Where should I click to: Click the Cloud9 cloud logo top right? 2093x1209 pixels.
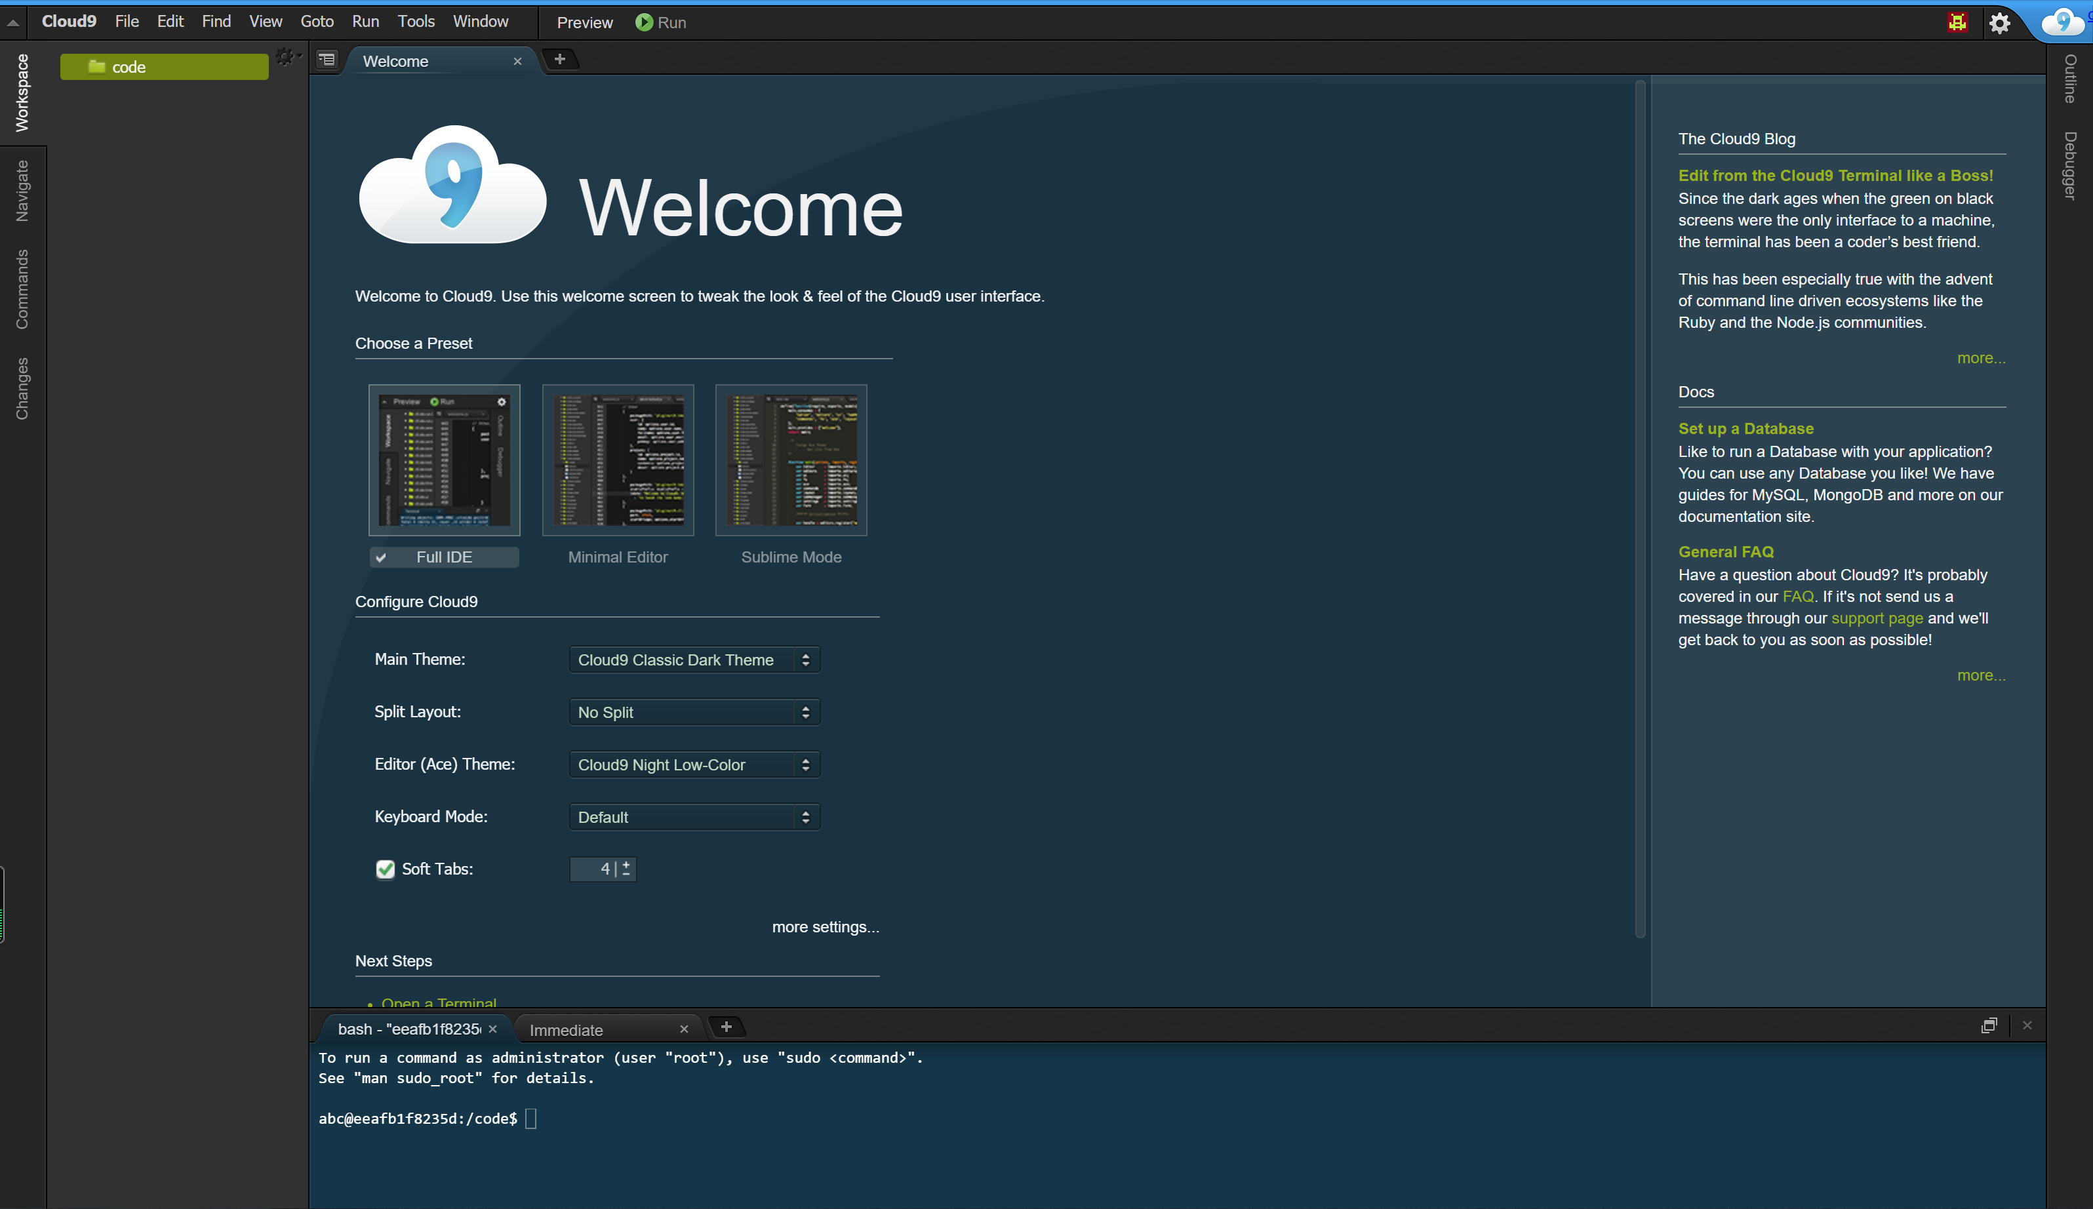[x=2063, y=22]
